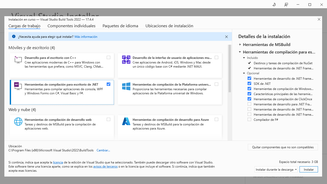Open the licencia link
327x184 pixels.
tap(58, 162)
